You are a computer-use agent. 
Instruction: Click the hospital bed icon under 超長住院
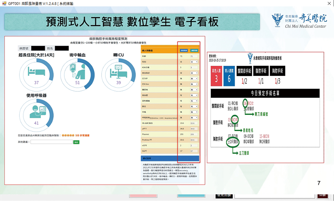click(x=36, y=71)
